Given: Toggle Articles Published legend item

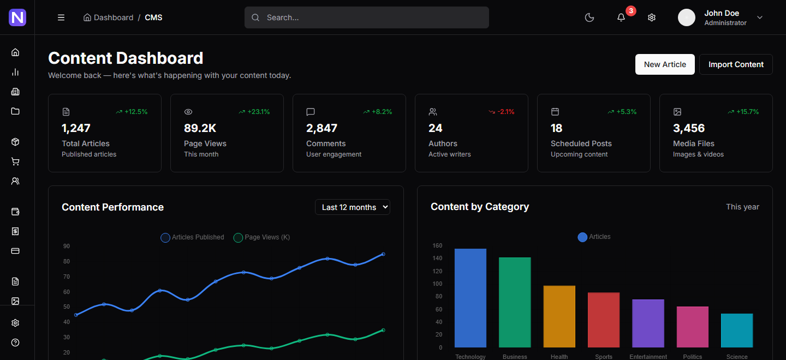Looking at the screenshot, I should tap(192, 237).
